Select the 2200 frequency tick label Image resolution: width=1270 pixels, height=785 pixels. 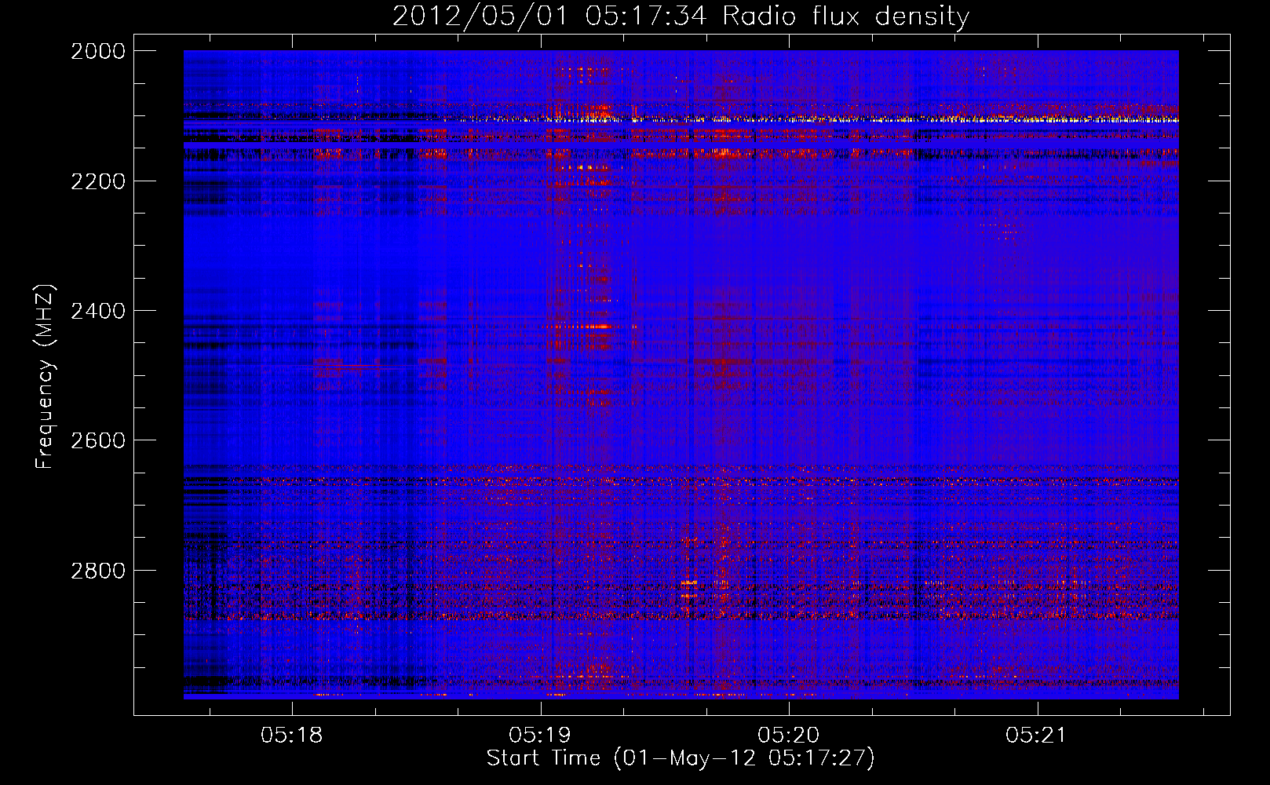click(x=98, y=181)
